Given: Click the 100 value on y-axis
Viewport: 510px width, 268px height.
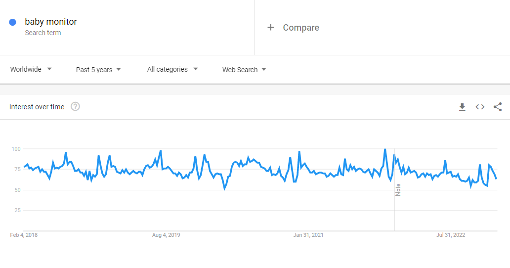Looking at the screenshot, I should click(15, 149).
